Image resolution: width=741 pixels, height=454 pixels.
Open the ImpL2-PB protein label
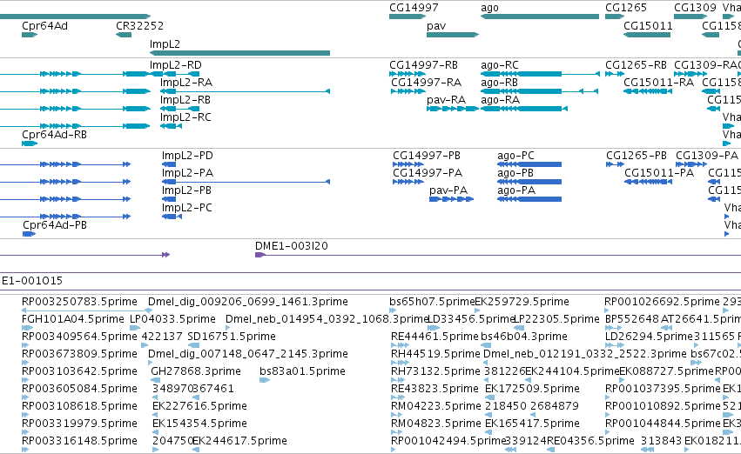pyautogui.click(x=186, y=190)
